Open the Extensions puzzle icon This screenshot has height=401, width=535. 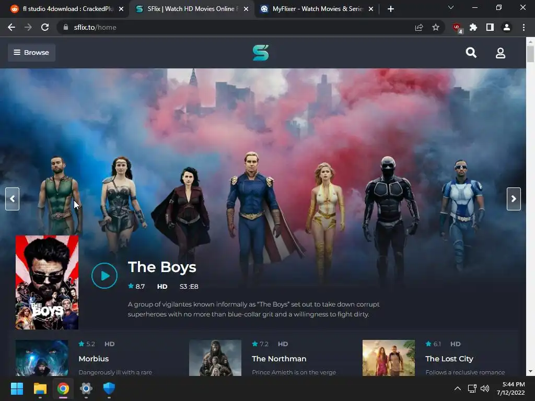point(473,27)
